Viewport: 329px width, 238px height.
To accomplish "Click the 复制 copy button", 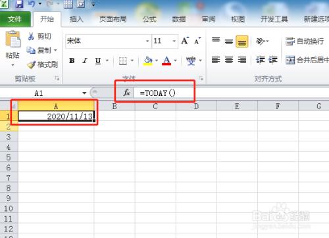I will pos(39,51).
